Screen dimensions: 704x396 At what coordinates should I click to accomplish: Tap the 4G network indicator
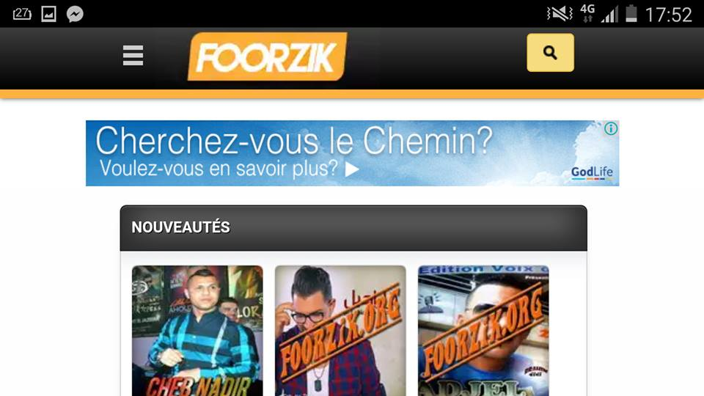tap(587, 13)
